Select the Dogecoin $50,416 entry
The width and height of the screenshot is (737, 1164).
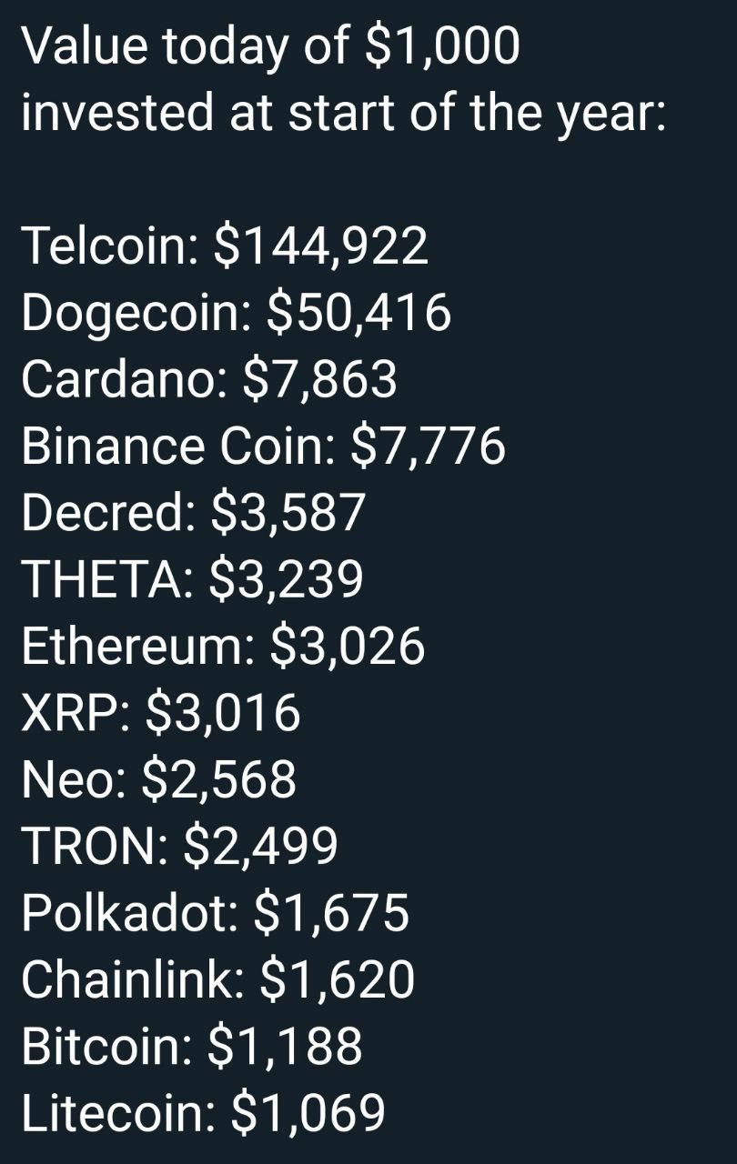(237, 314)
